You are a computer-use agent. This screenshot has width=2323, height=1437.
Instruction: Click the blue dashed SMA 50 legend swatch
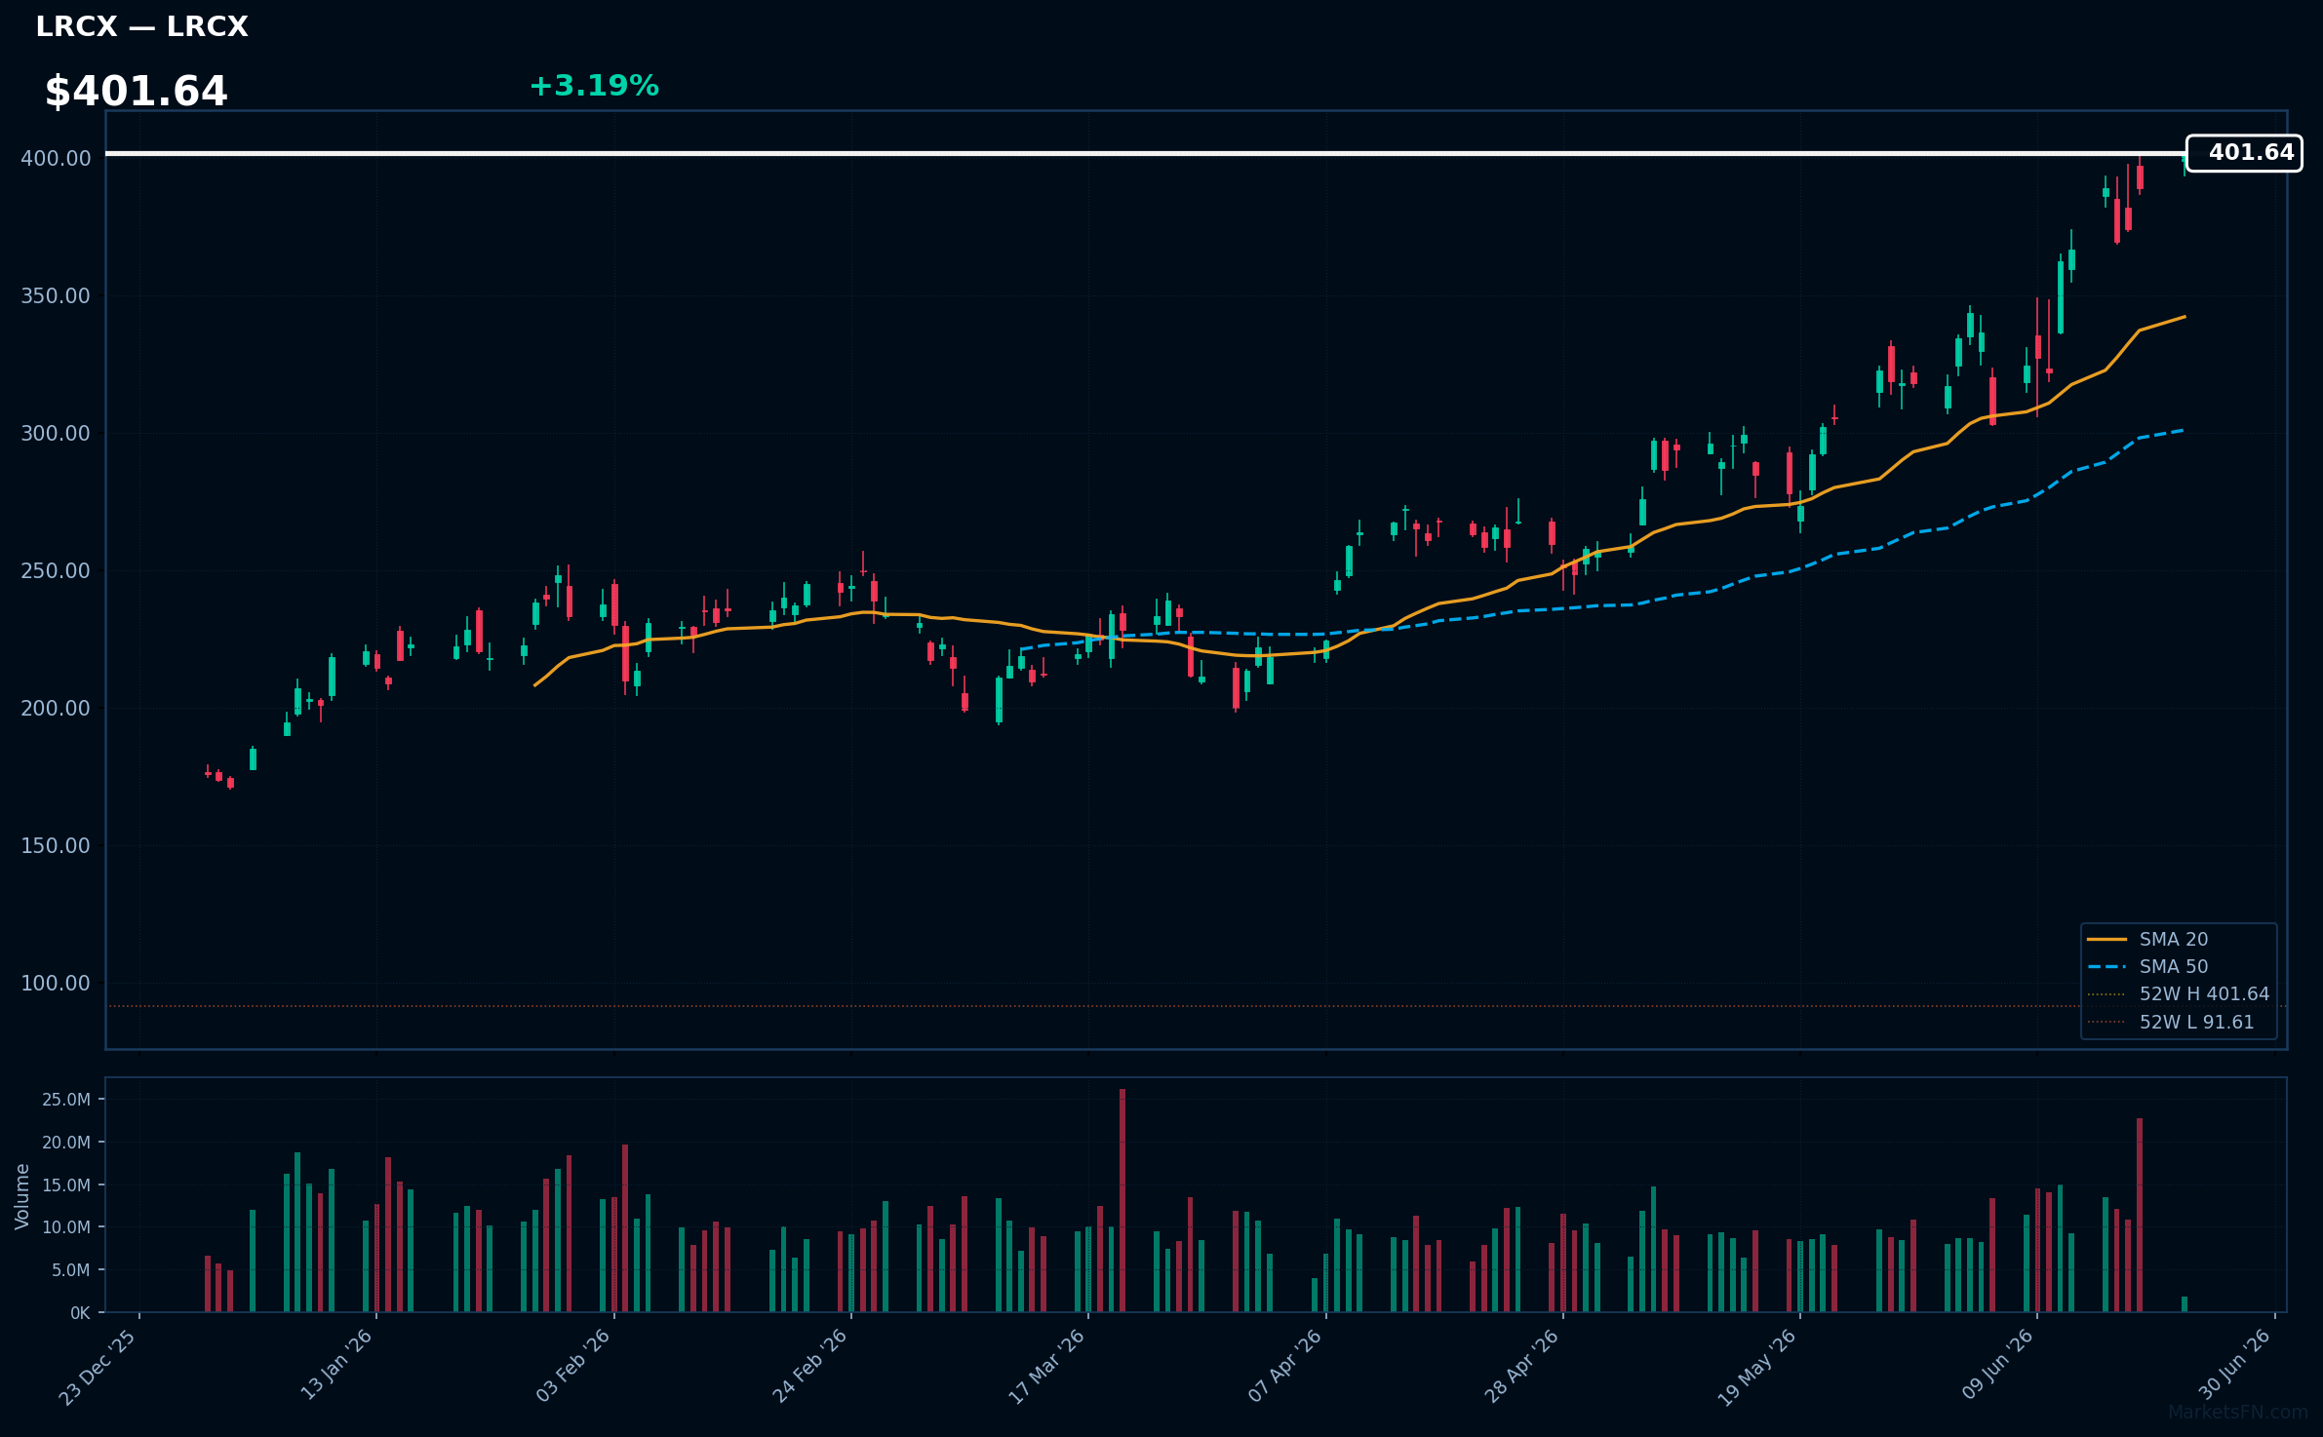coord(2106,967)
